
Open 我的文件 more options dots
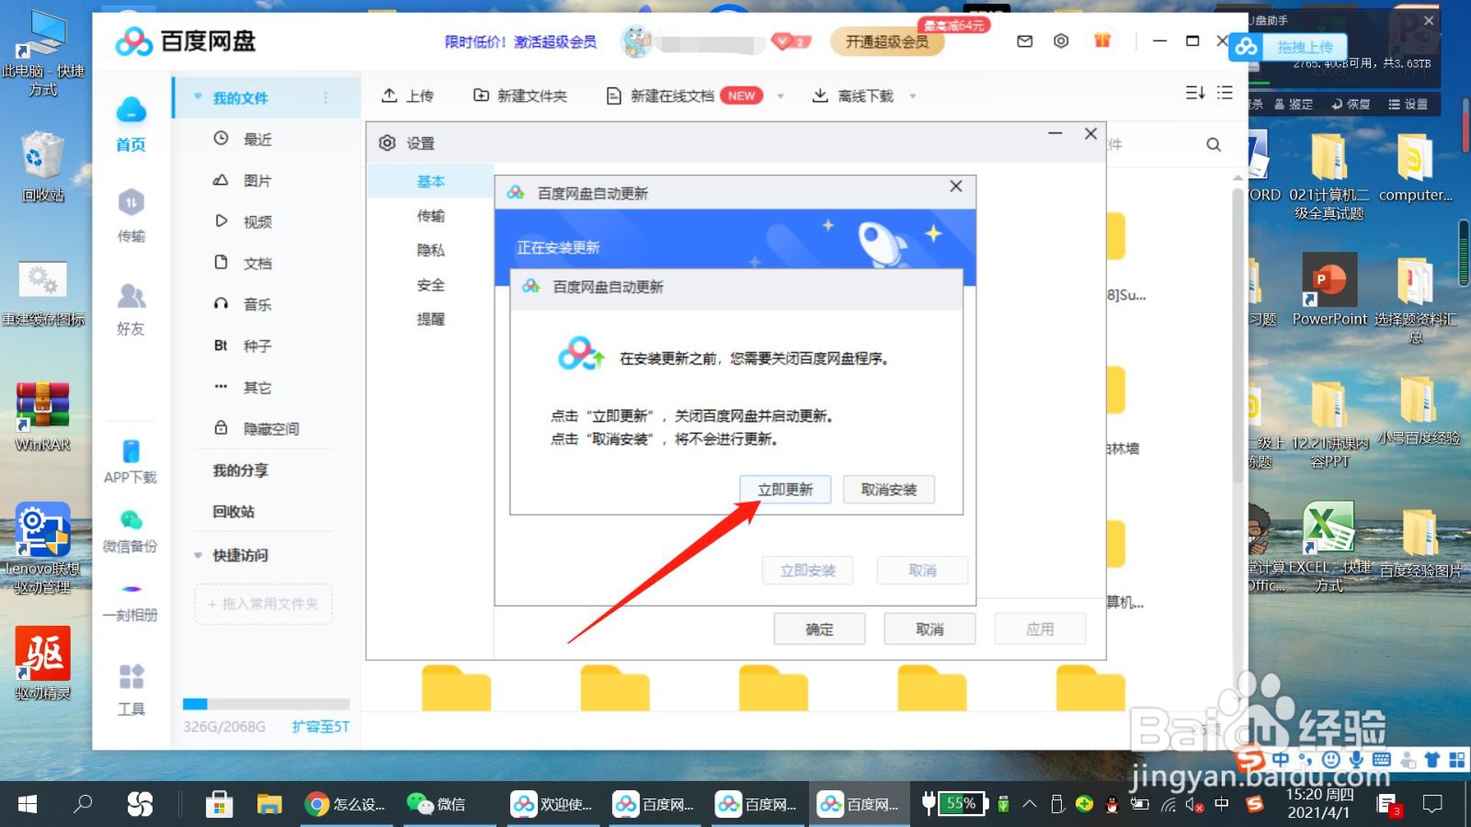click(x=325, y=97)
